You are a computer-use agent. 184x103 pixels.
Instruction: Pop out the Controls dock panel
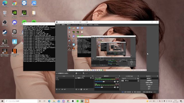click(x=158, y=76)
